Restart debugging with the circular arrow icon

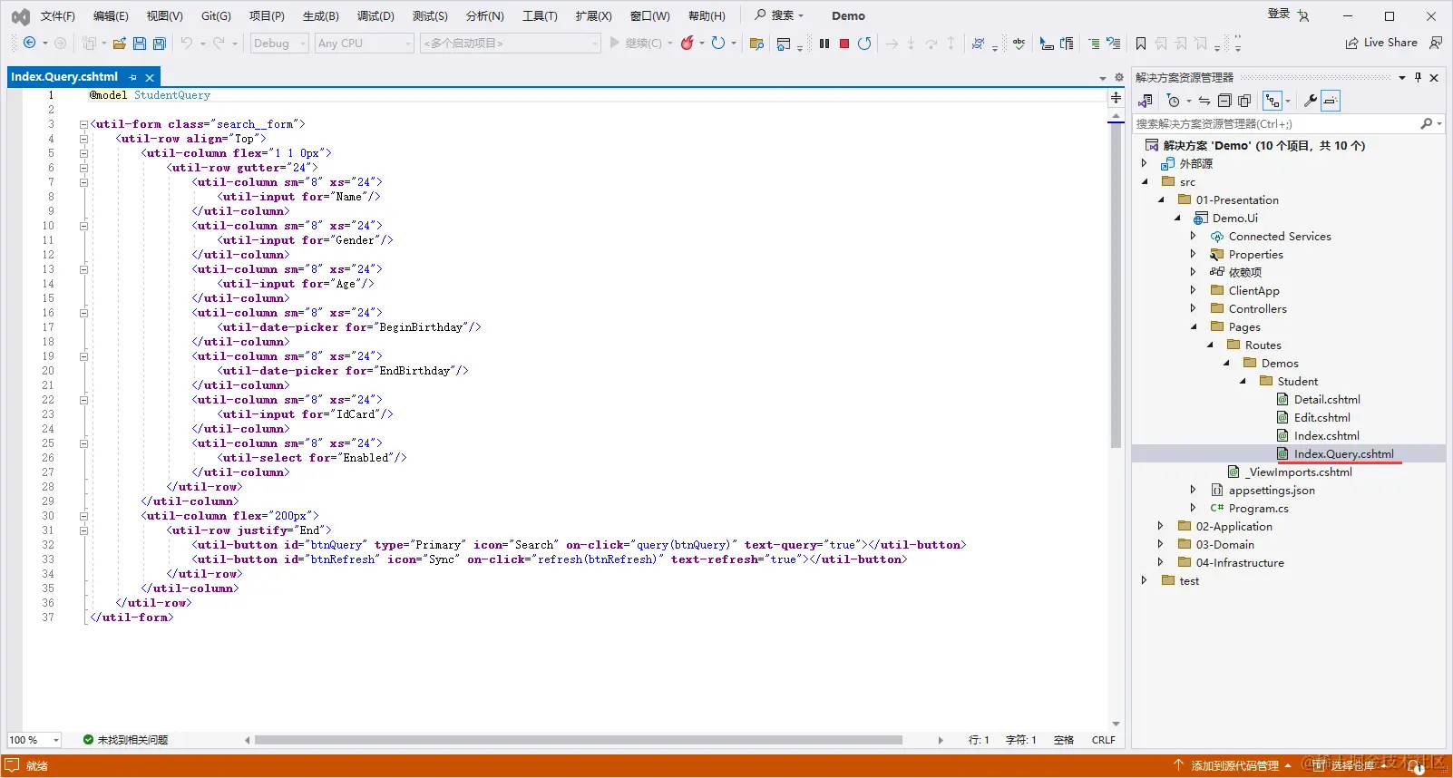pos(864,43)
